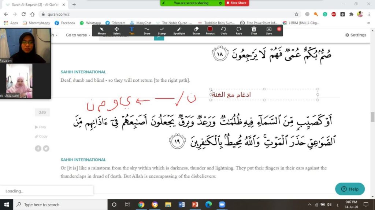This screenshot has width=375, height=210.
Task: Clear annotations with the trash icon
Action: coord(254,30)
